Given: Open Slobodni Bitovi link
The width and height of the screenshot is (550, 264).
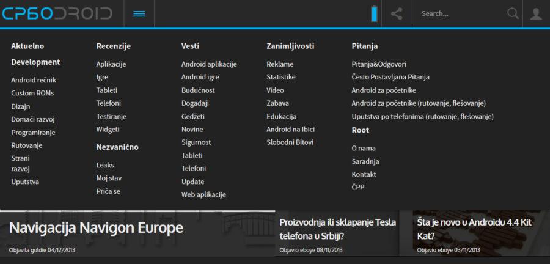Looking at the screenshot, I should tap(290, 142).
